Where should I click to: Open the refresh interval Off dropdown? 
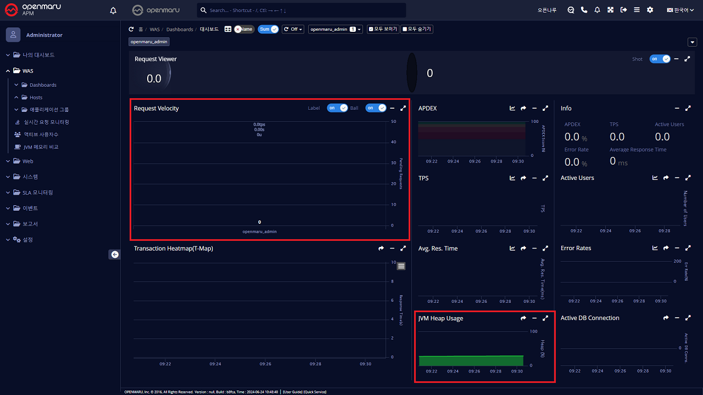click(293, 29)
